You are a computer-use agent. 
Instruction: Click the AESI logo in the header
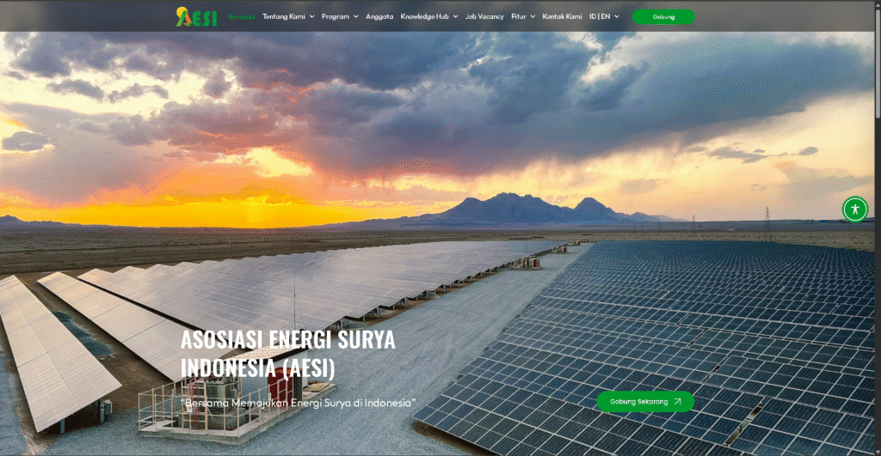click(x=197, y=17)
